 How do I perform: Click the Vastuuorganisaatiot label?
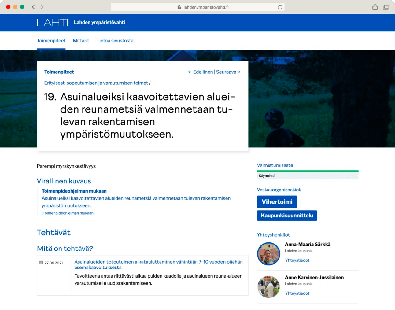click(x=279, y=190)
